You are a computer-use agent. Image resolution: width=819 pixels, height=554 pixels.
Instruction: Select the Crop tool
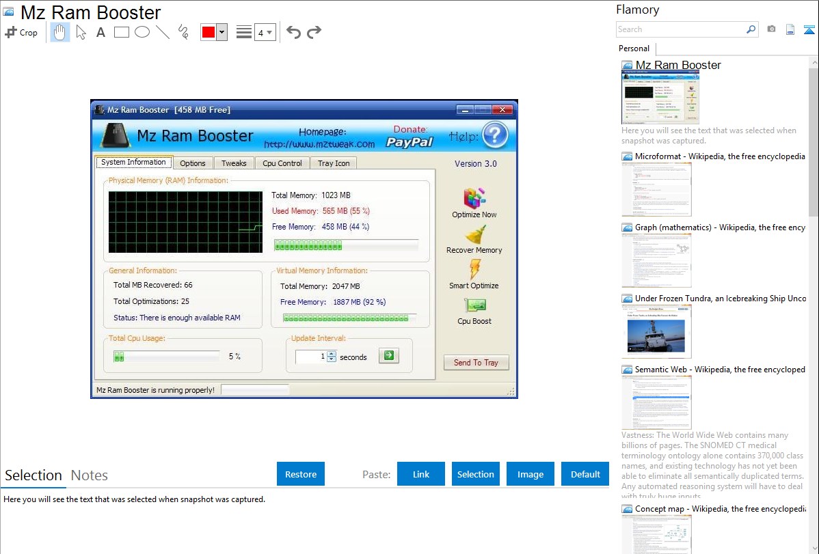(x=21, y=32)
